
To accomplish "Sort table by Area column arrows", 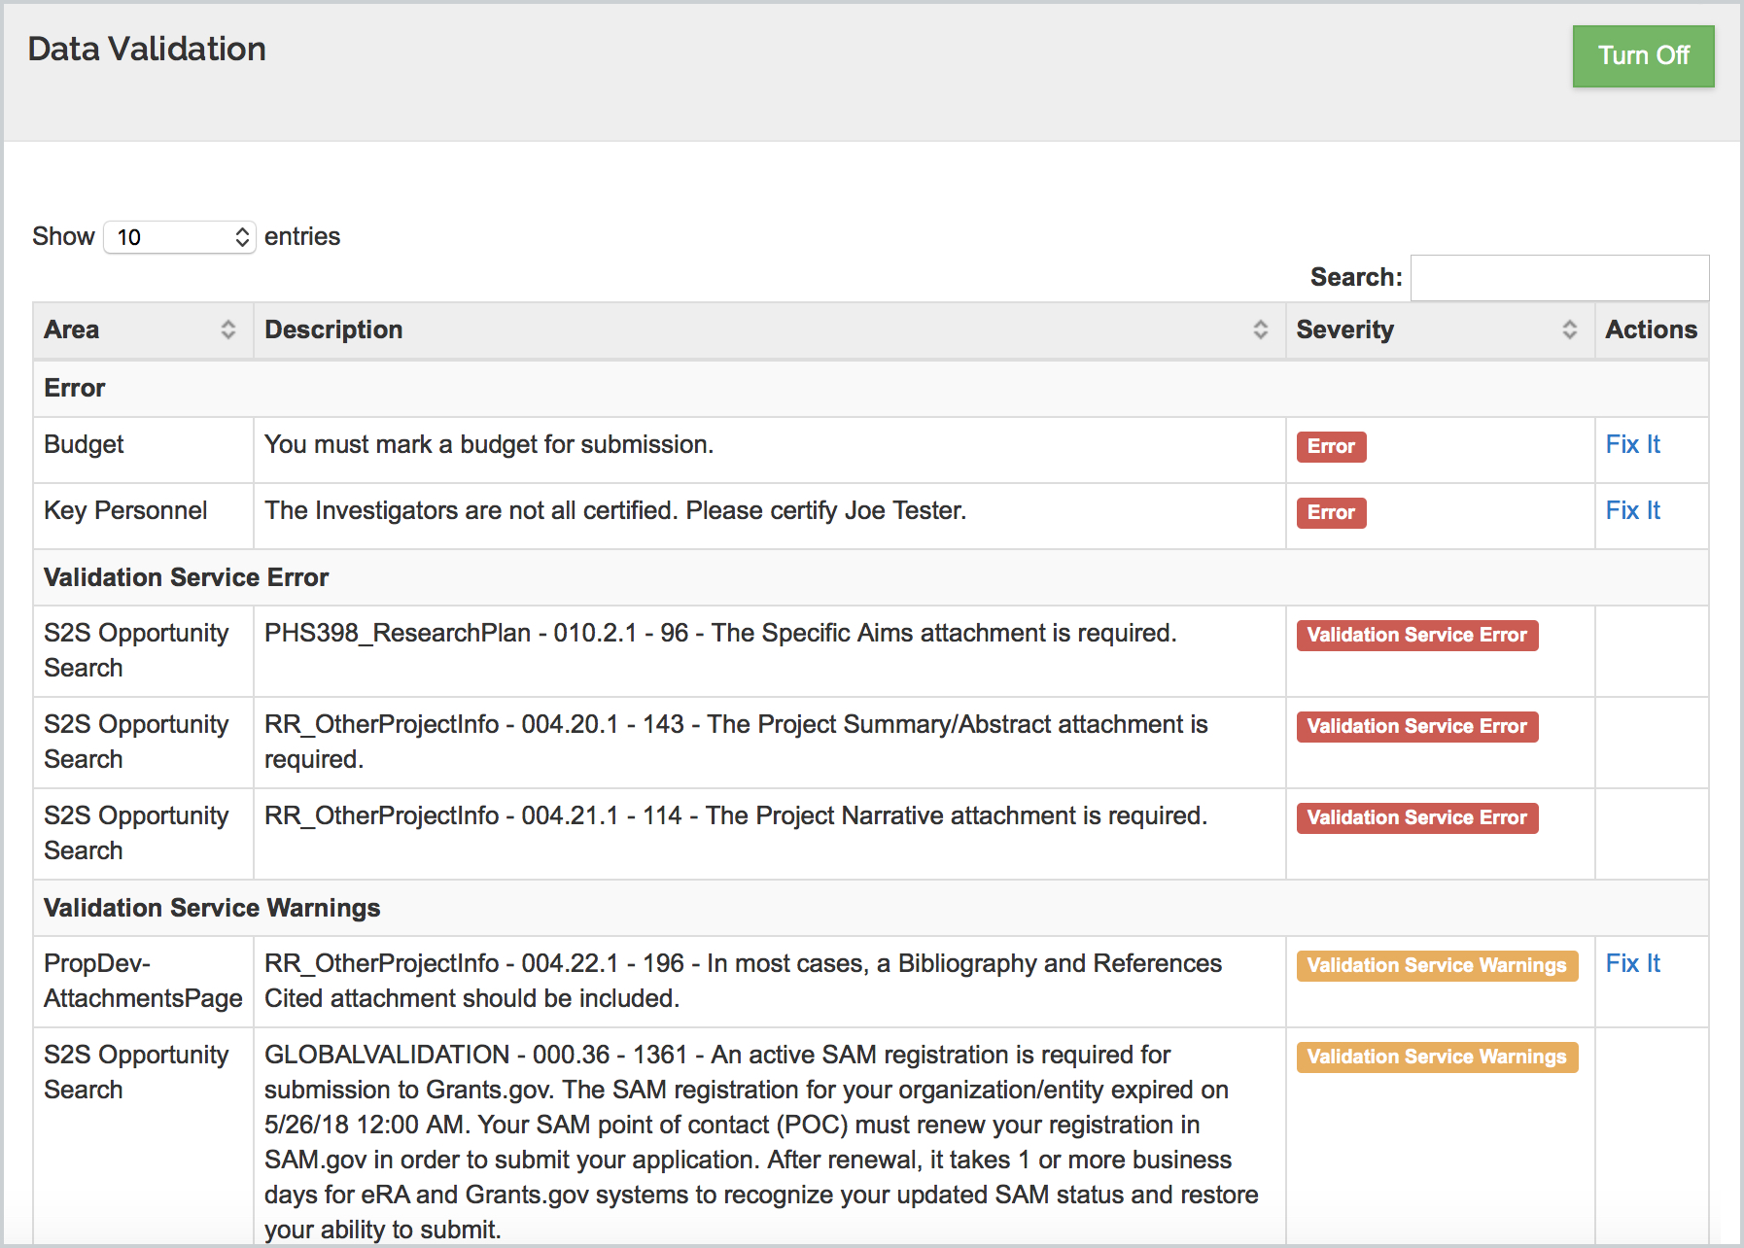I will (x=227, y=329).
